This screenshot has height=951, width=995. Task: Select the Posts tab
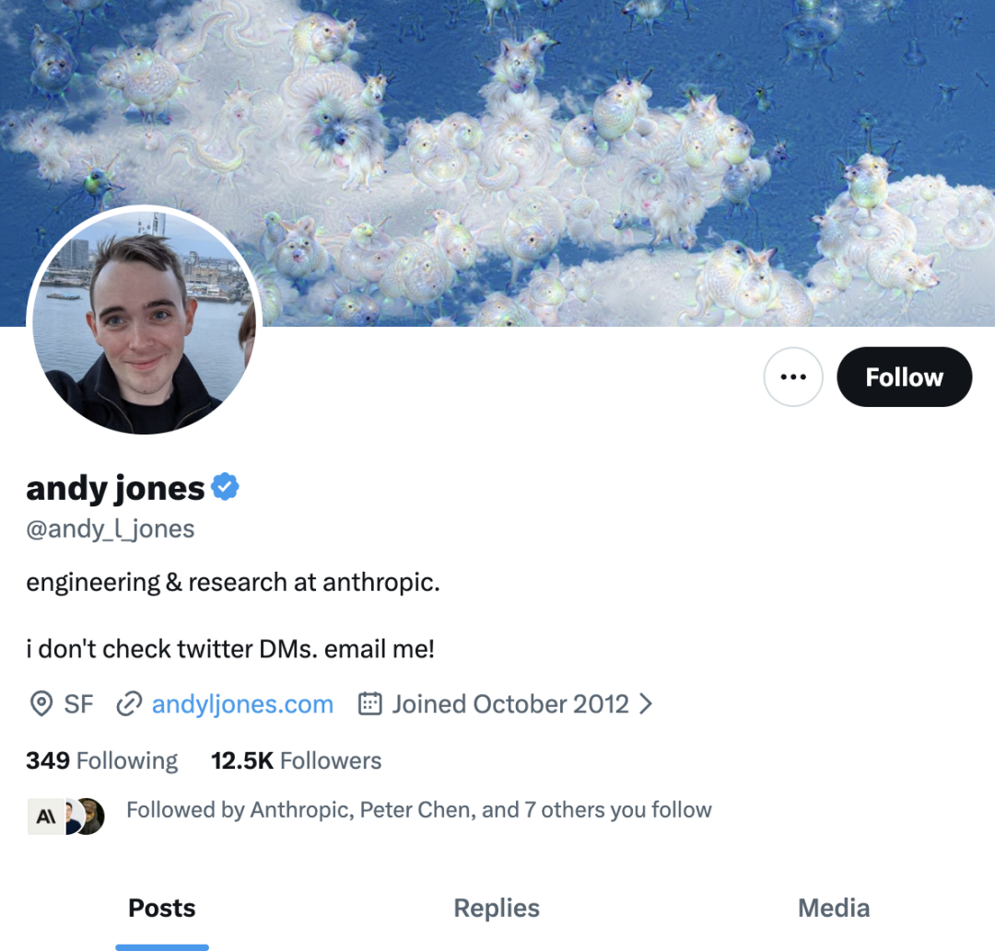pyautogui.click(x=162, y=908)
